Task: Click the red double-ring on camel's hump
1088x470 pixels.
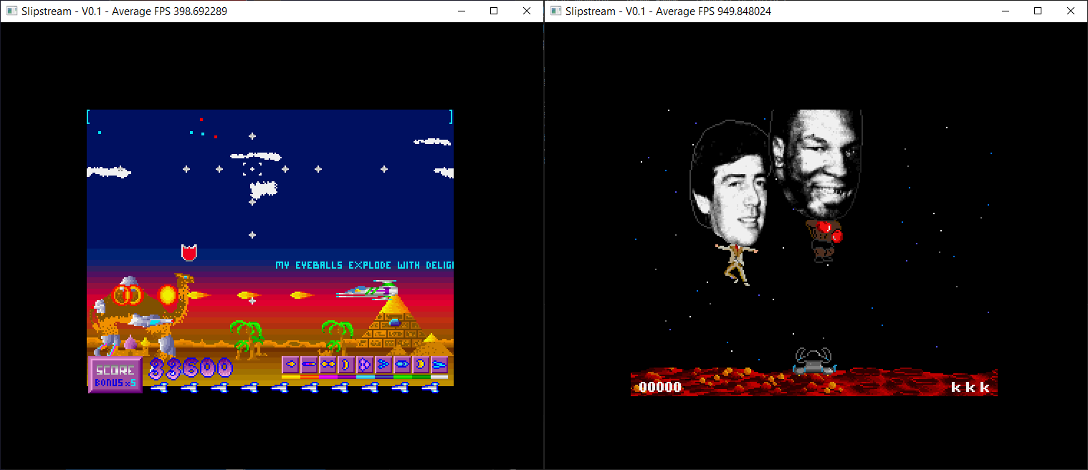Action: [126, 294]
